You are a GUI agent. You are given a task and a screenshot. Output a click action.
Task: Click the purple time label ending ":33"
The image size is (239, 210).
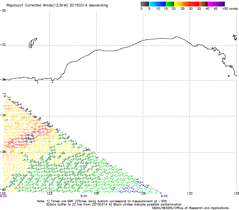point(3,196)
